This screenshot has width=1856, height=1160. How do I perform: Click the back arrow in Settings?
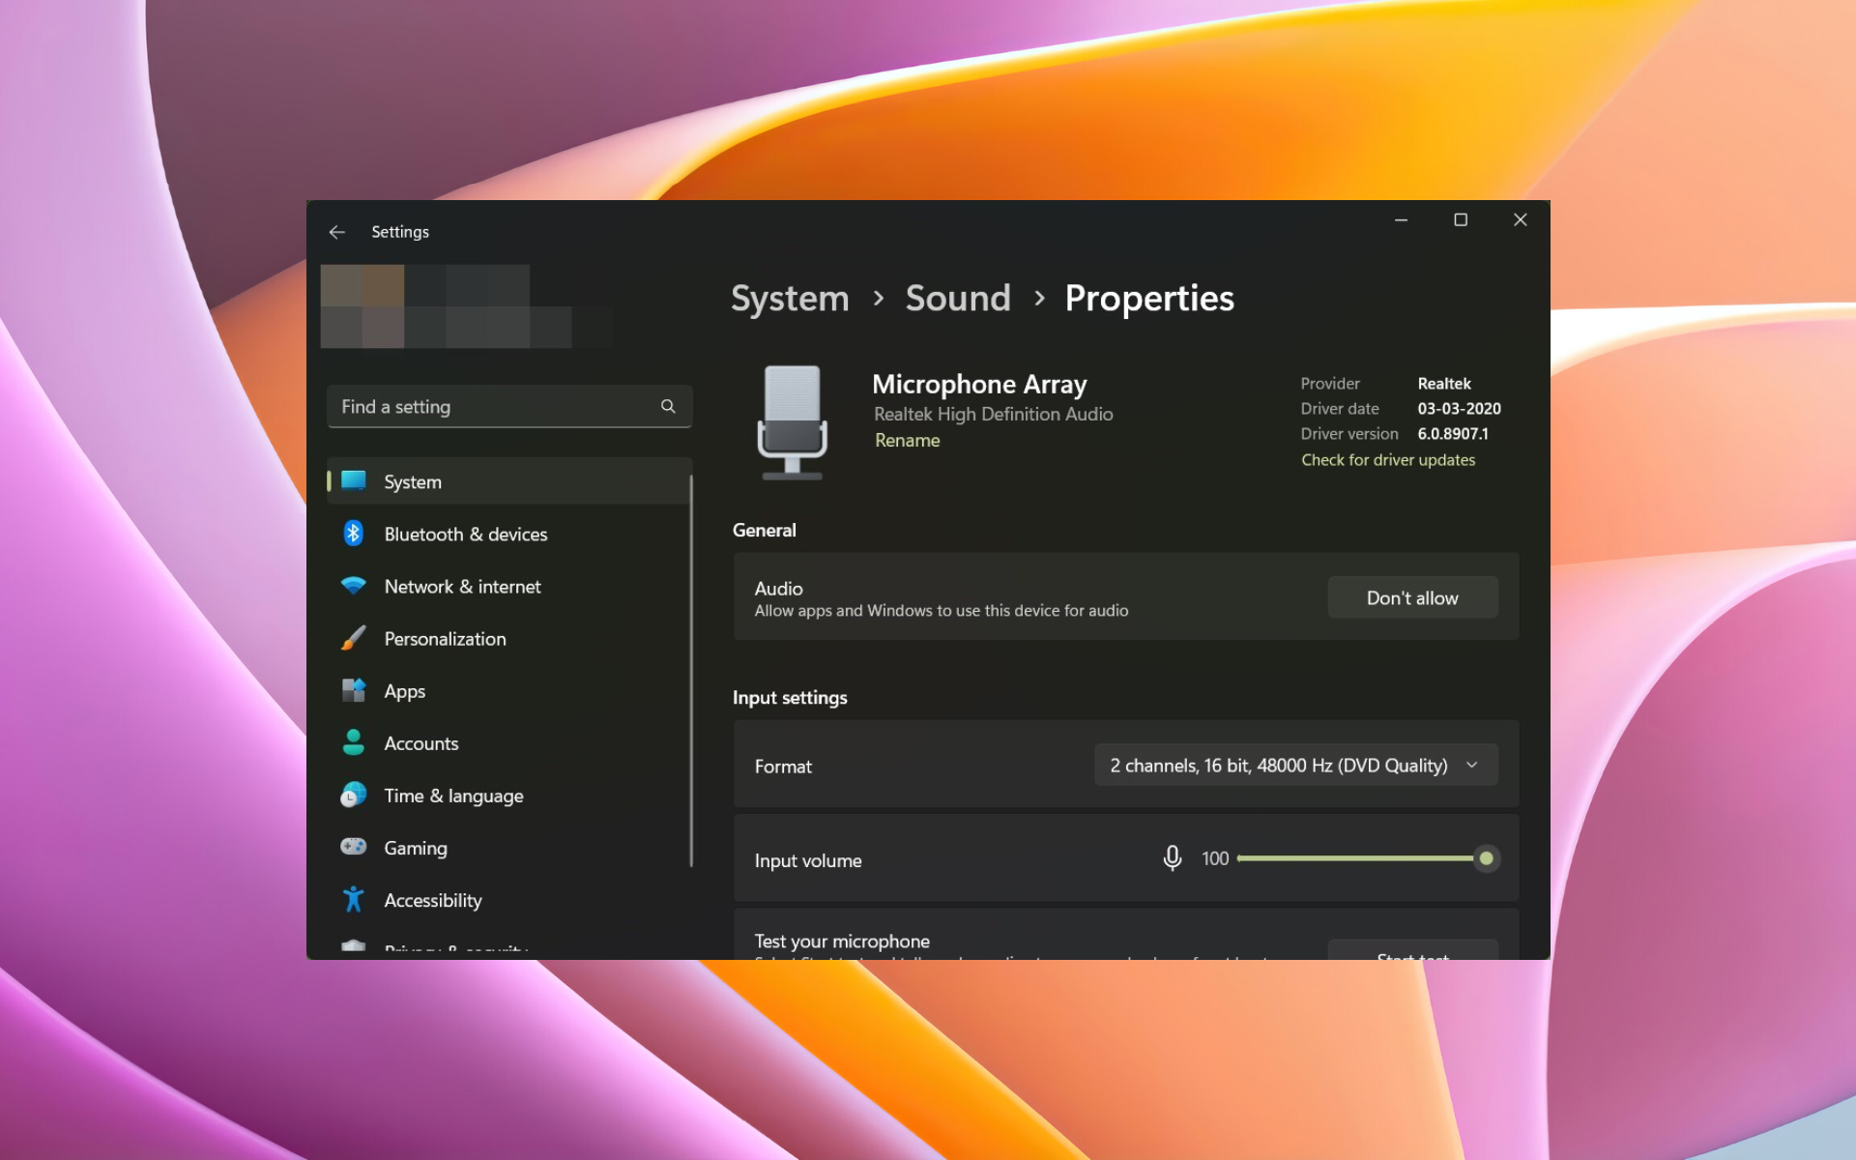(x=336, y=232)
